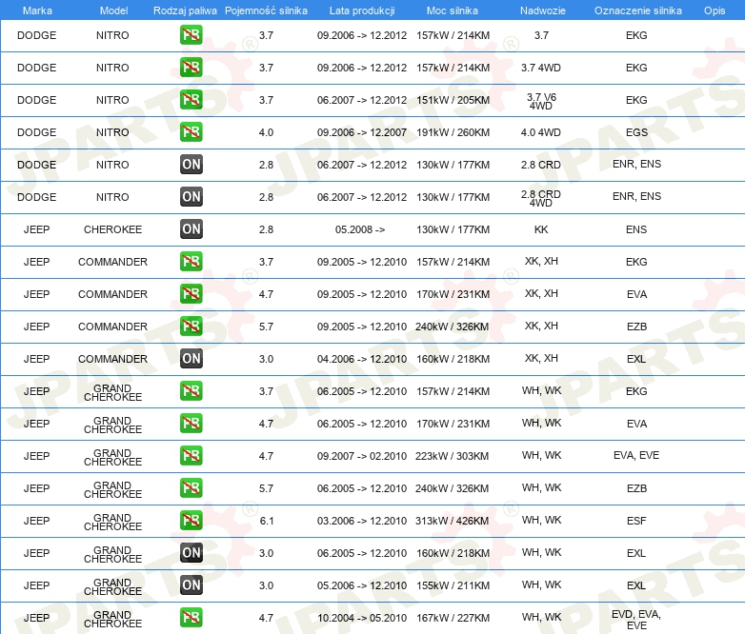
Task: Select the '3.7 V6 4WD' body cell
Action: [541, 101]
